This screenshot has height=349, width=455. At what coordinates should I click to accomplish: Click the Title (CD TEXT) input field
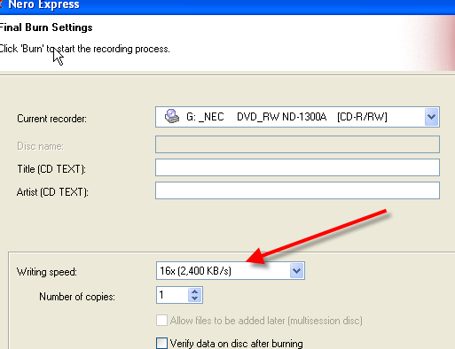297,167
